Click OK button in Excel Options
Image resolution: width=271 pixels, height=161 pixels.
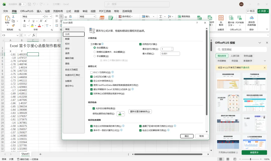tap(187, 136)
